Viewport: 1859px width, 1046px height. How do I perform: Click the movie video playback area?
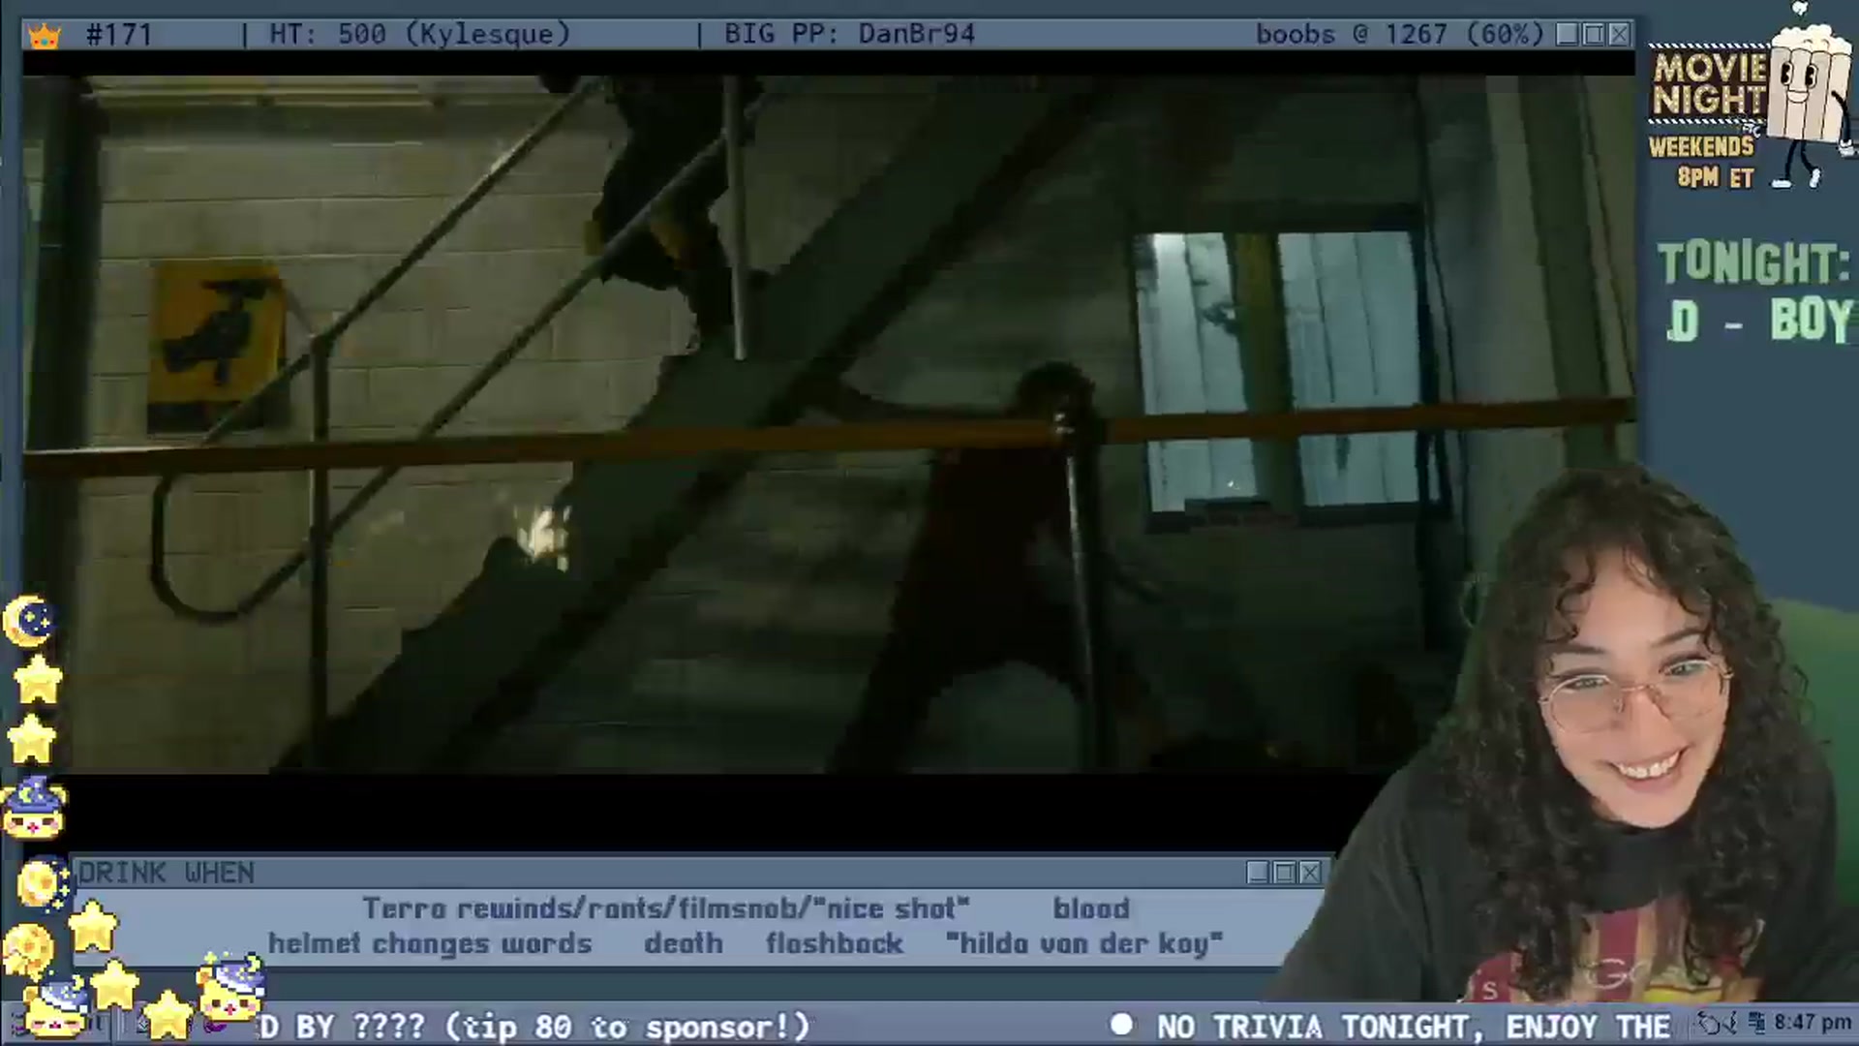pyautogui.click(x=829, y=424)
